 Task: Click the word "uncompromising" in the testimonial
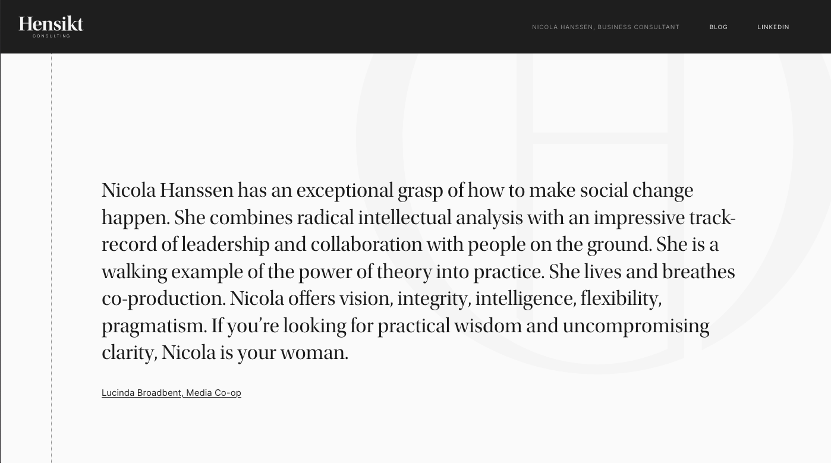[635, 326]
